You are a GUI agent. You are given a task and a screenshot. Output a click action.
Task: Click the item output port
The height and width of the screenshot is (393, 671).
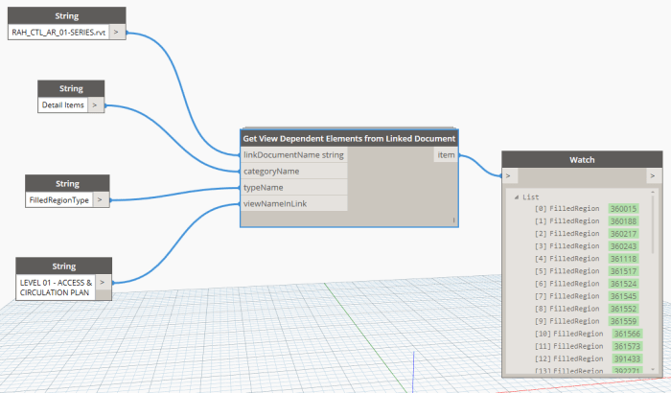click(x=446, y=154)
